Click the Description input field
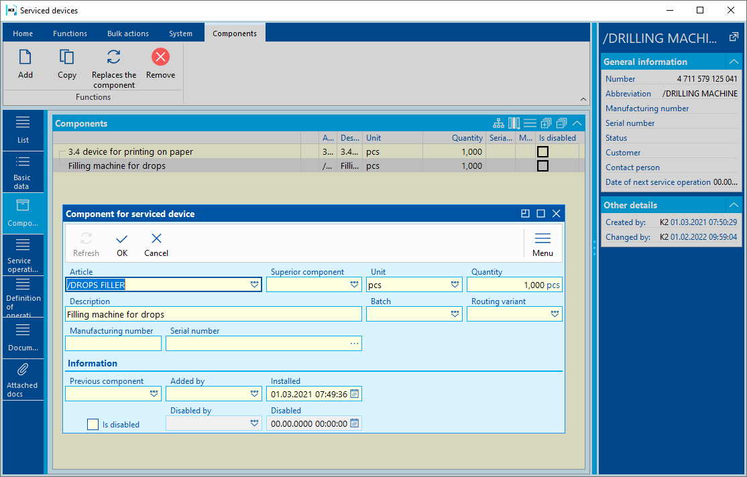Screen dimensions: 747x477 tap(213, 314)
